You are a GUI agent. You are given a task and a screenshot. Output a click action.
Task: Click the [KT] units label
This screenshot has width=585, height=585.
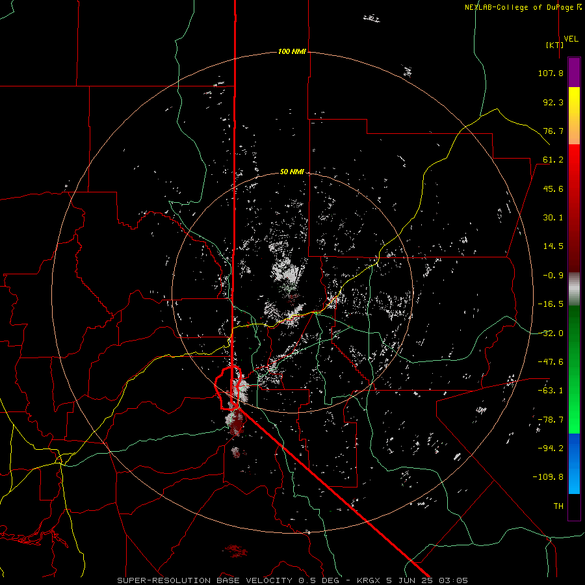tap(555, 45)
